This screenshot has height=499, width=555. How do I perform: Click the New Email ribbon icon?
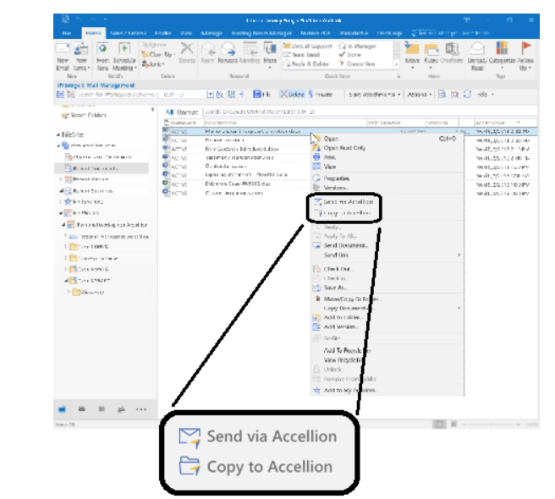click(x=61, y=52)
